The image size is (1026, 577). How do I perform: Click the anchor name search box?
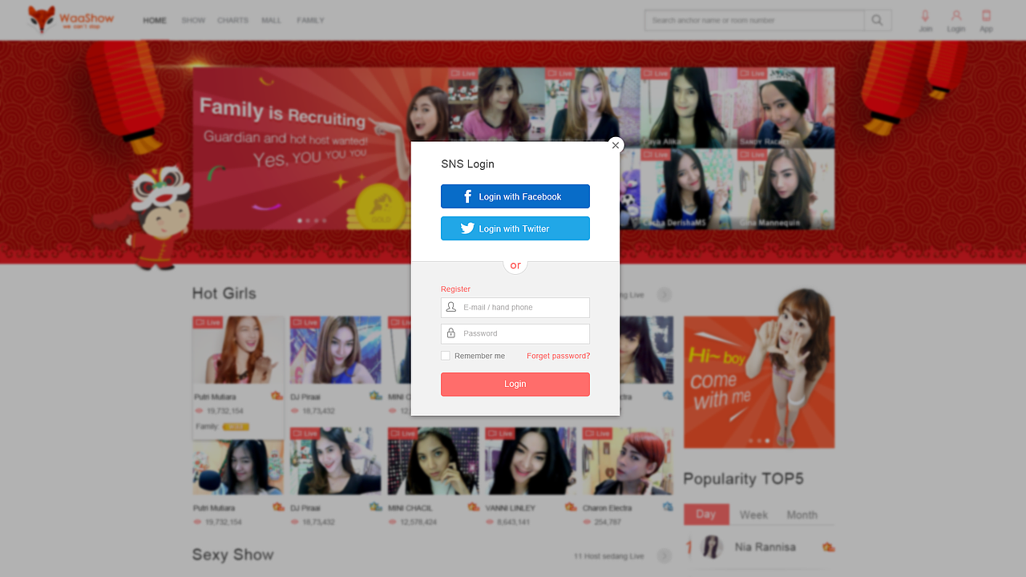754,20
